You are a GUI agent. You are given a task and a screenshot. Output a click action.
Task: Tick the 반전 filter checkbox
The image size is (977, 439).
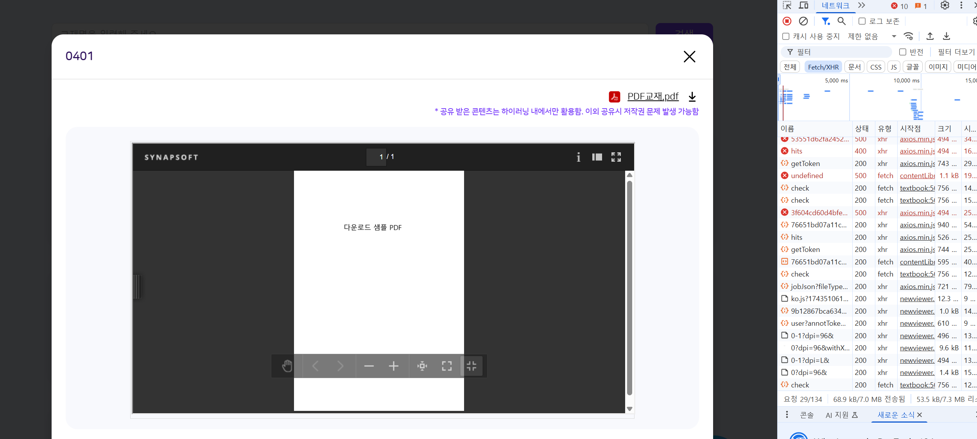pos(903,52)
